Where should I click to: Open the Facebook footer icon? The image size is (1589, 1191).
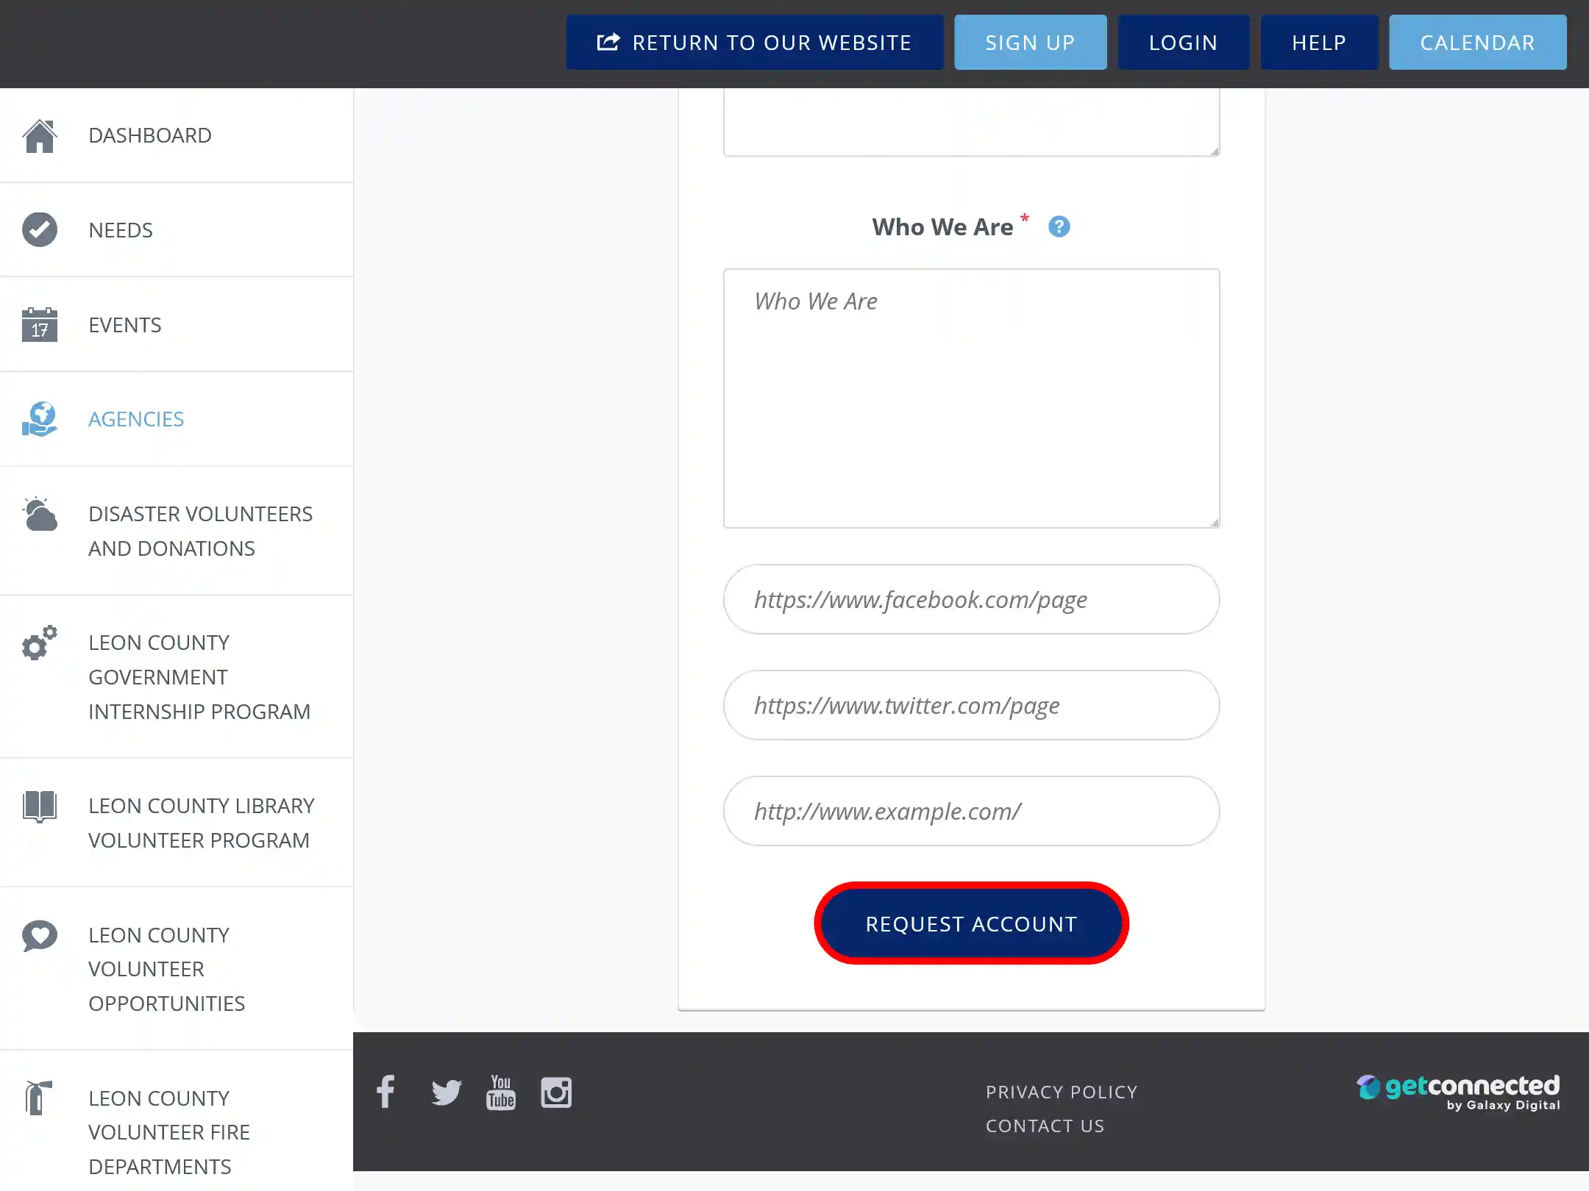click(x=385, y=1092)
